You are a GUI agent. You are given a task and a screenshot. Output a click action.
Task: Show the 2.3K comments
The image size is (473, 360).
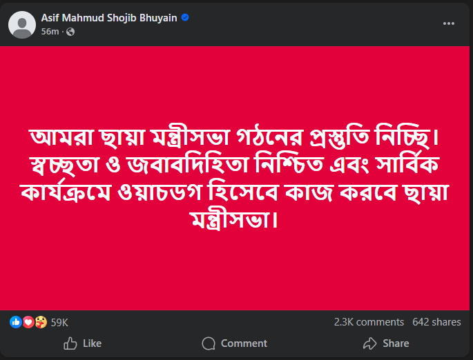[369, 322]
